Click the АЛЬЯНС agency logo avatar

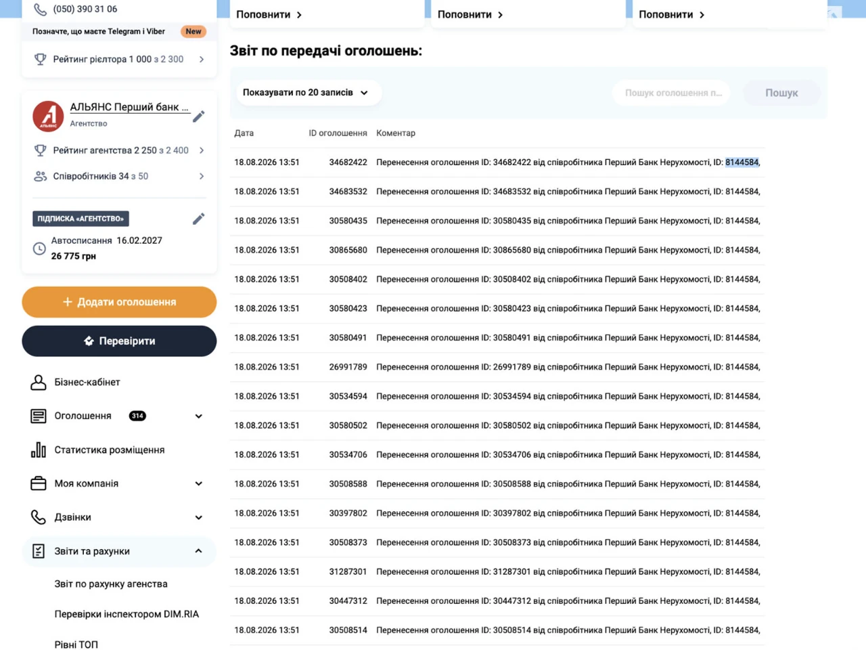48,116
